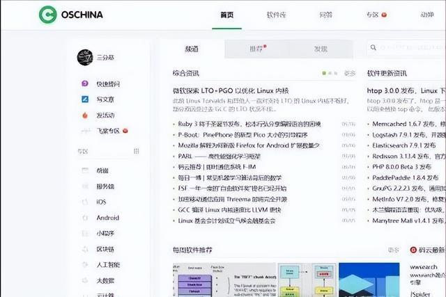Switch to the 发现 channel tab

(321, 49)
